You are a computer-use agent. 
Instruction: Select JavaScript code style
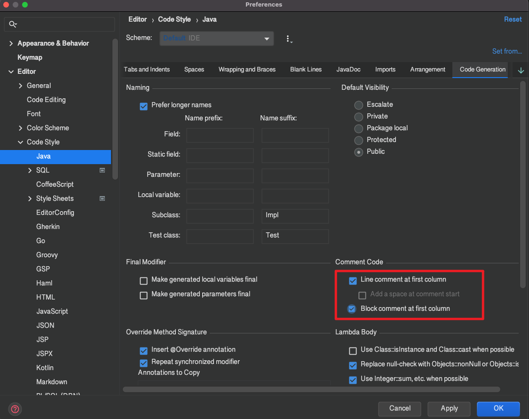tap(52, 311)
